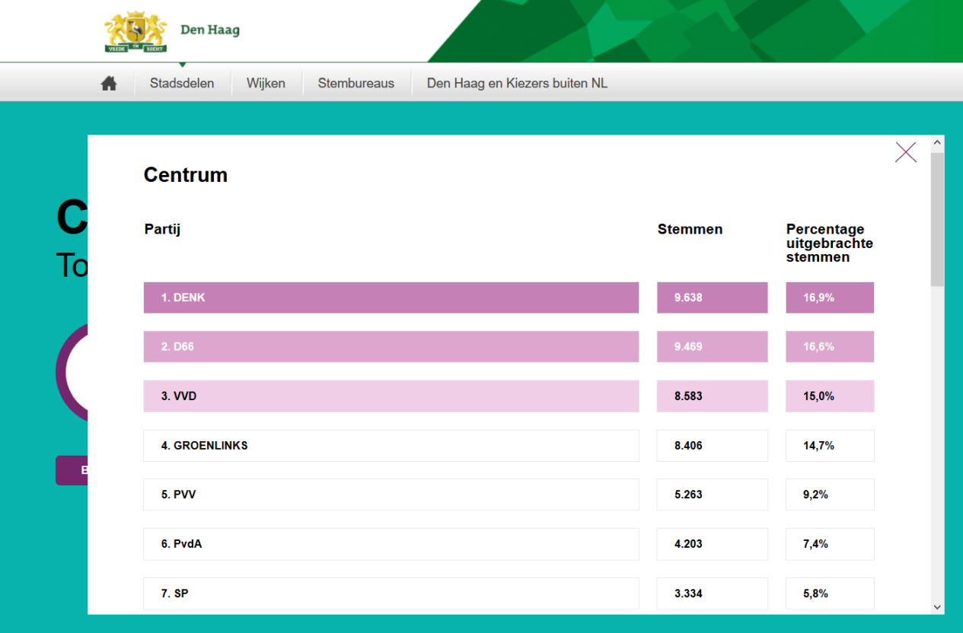963x633 pixels.
Task: Click VVD vote count 8.583
Action: pos(713,396)
